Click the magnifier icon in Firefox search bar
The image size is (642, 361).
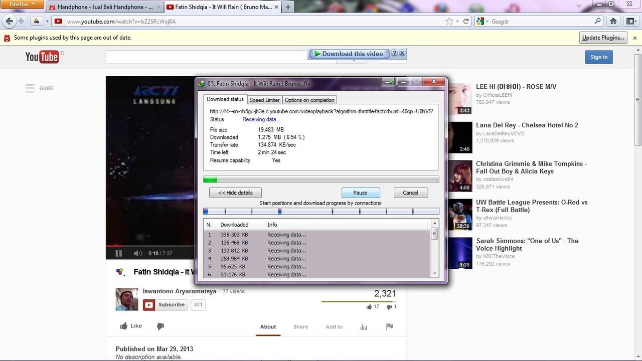[597, 22]
